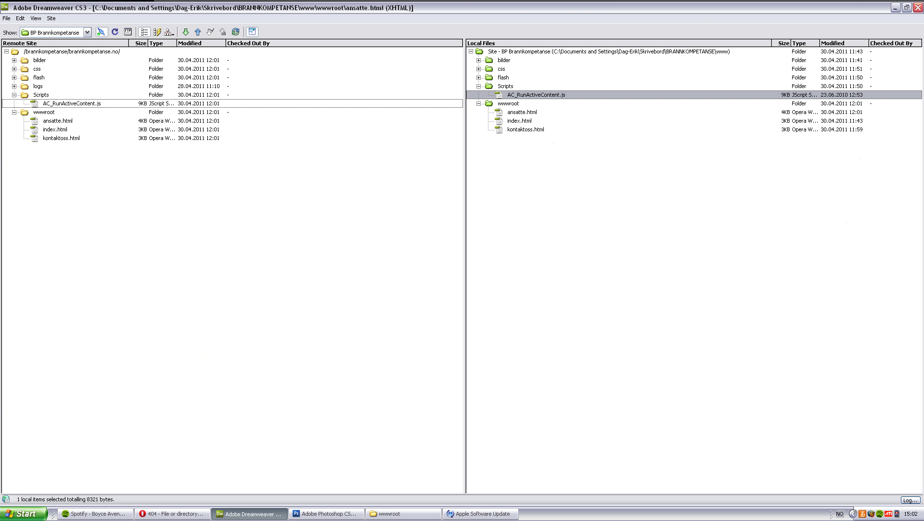This screenshot has height=521, width=924.
Task: Collapse the local Site root node
Action: click(x=471, y=51)
